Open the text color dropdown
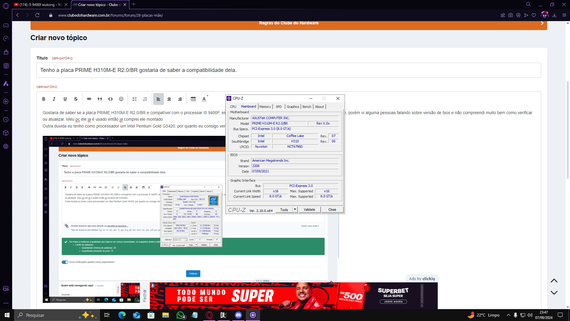 205,99
